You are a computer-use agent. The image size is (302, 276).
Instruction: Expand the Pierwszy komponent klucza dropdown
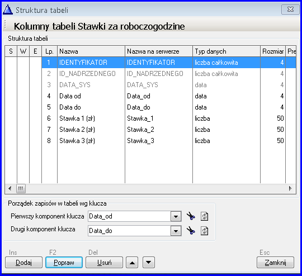176,216
